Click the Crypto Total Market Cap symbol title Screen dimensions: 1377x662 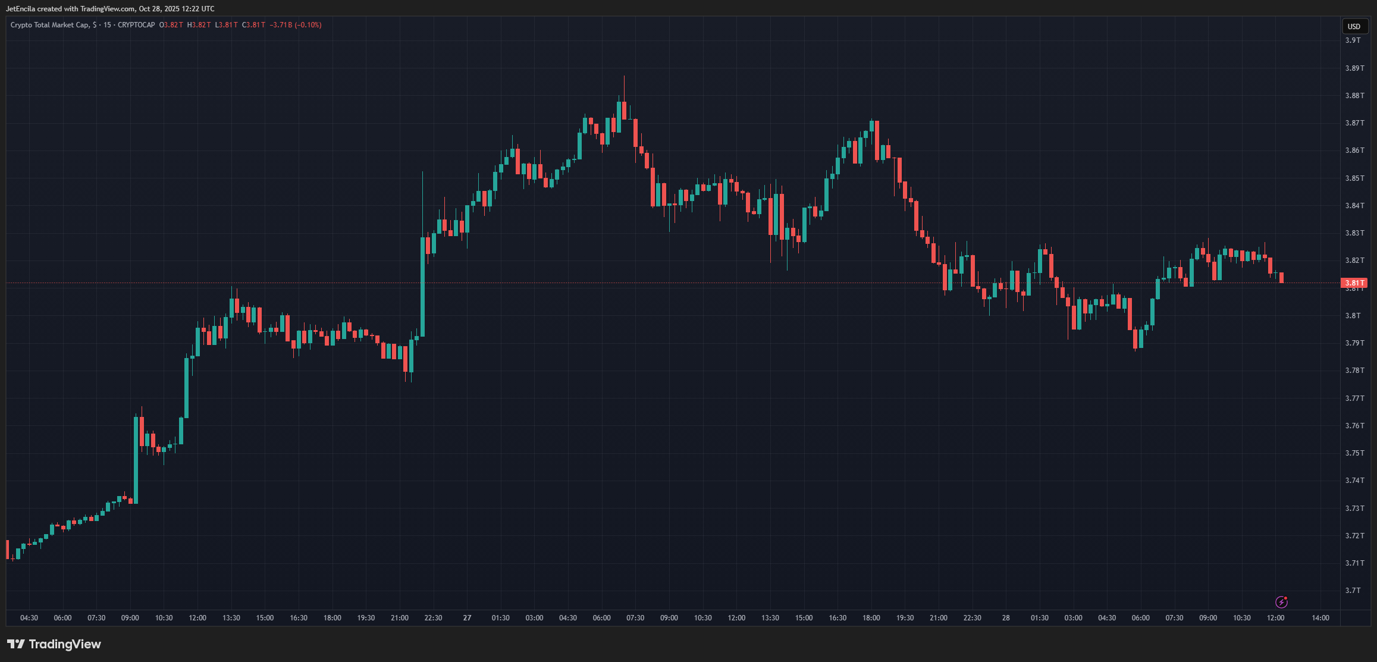pos(50,25)
